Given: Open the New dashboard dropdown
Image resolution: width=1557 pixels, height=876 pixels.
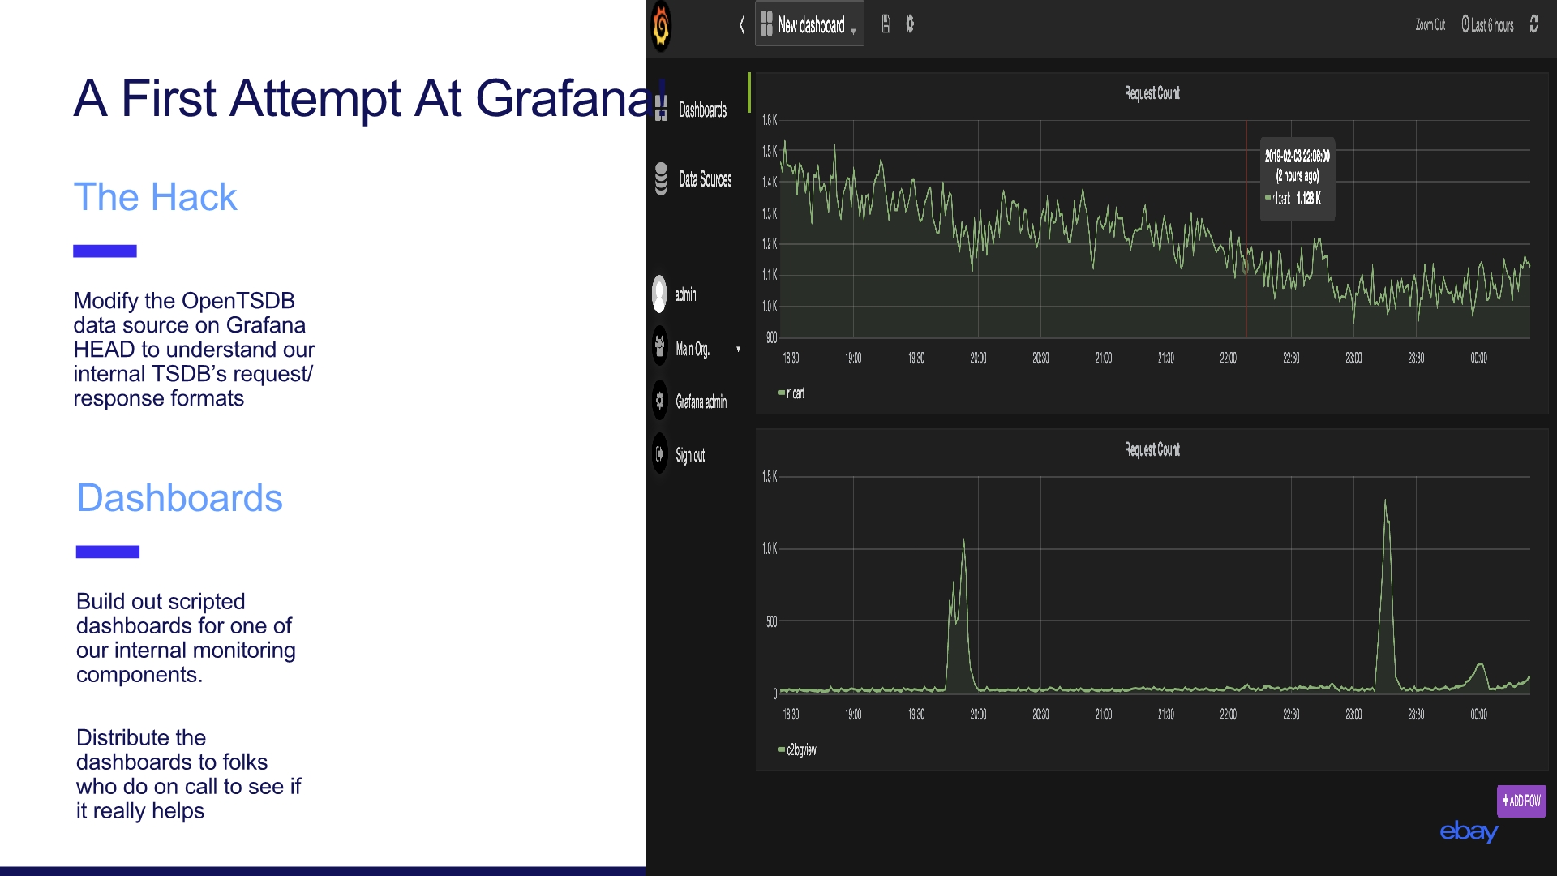Looking at the screenshot, I should pyautogui.click(x=809, y=25).
